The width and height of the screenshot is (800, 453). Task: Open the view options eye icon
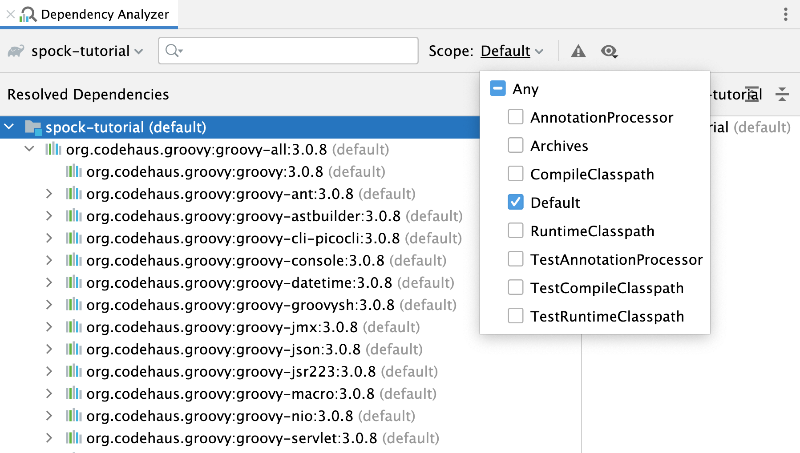pyautogui.click(x=609, y=51)
